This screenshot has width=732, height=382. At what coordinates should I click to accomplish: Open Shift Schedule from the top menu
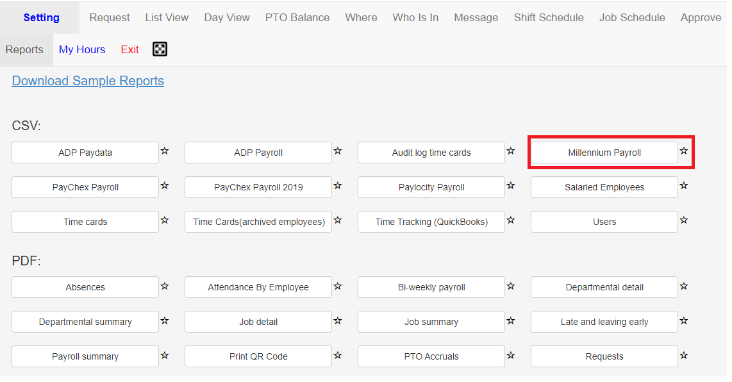(549, 18)
